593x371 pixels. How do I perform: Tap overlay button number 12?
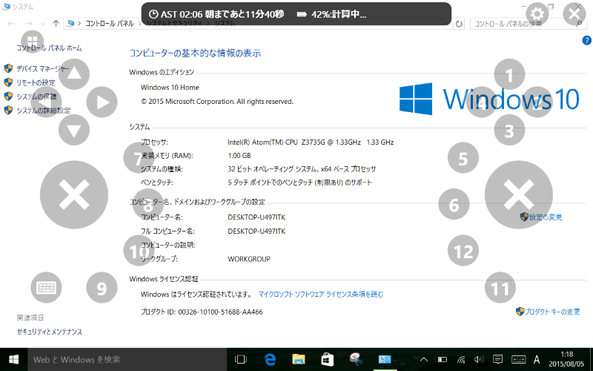[463, 250]
